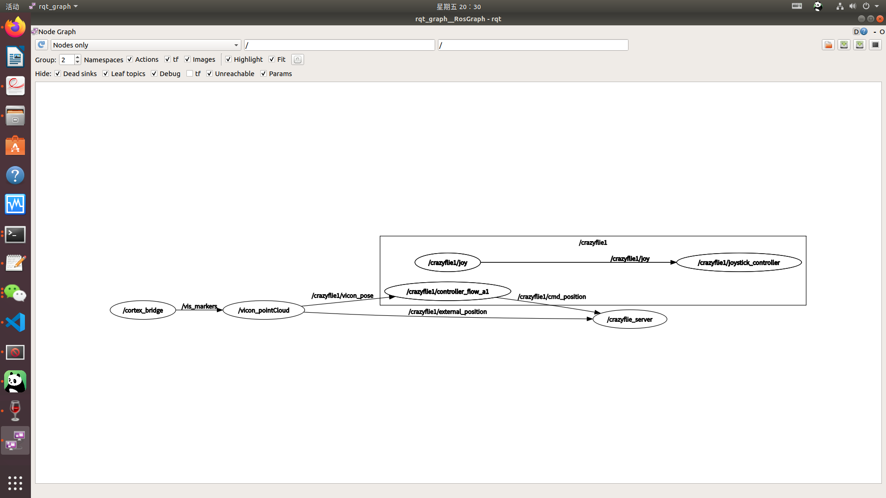886x498 pixels.
Task: Increase the Group depth spinner value
Action: (78, 57)
